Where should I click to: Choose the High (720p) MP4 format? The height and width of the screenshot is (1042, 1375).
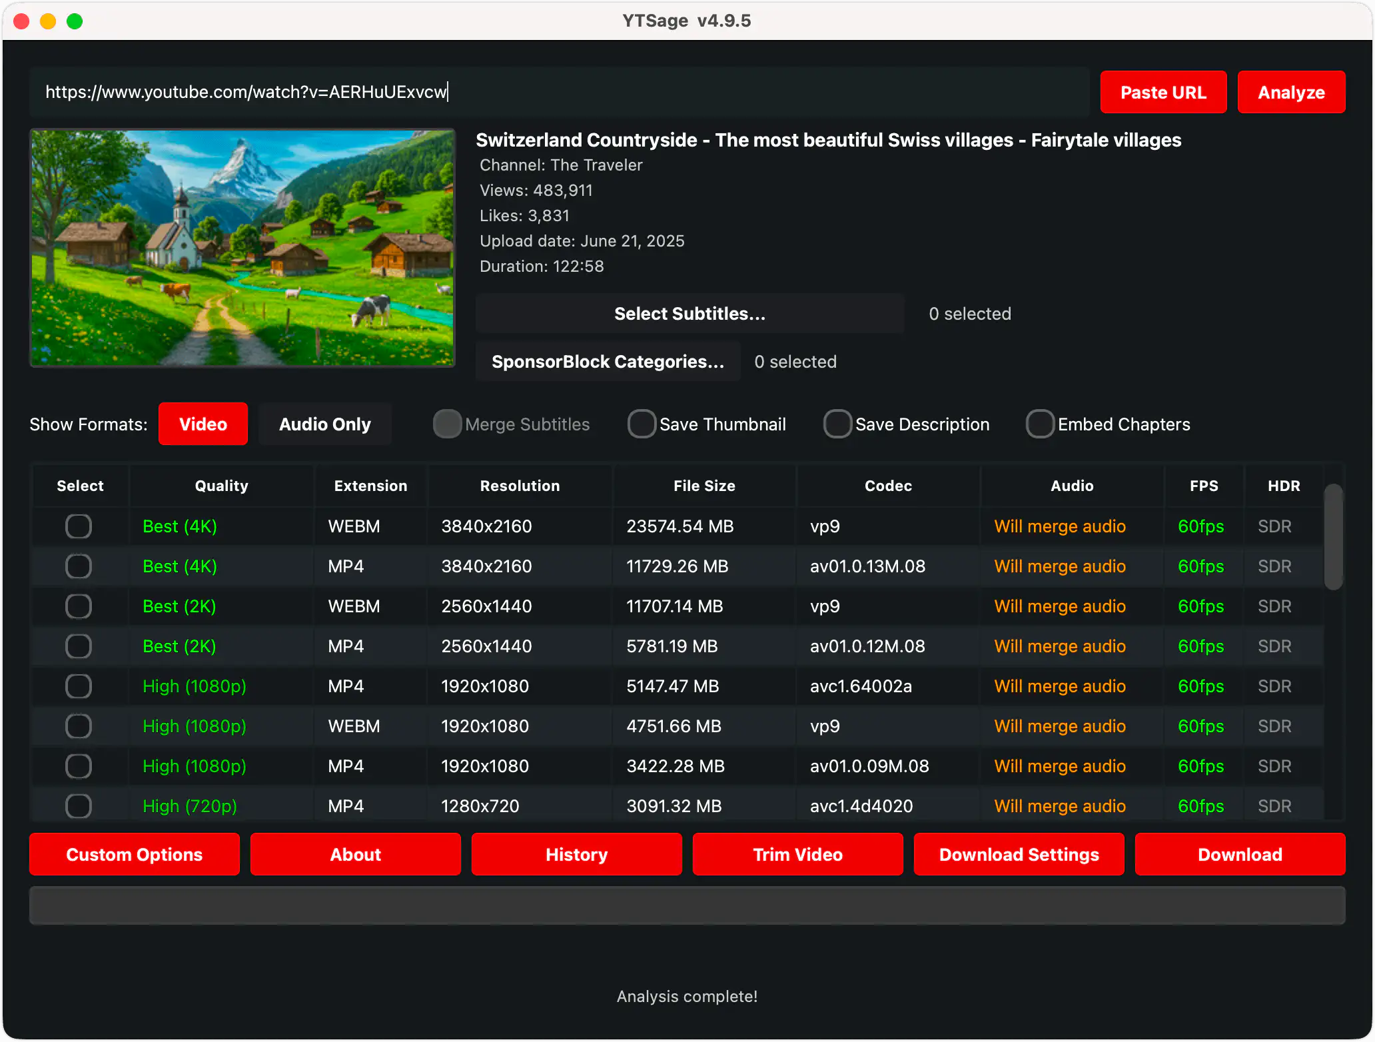(79, 806)
